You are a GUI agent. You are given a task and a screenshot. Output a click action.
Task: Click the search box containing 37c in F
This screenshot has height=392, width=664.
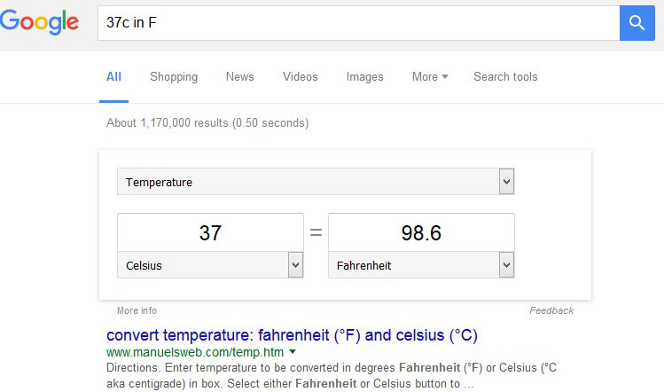(x=359, y=23)
